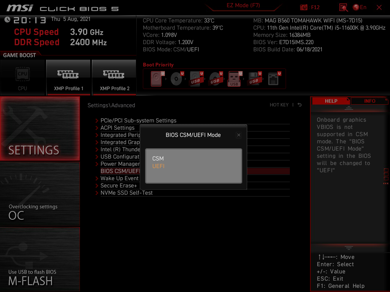Expand Wake Up Event Setup entry
Image resolution: width=390 pixels, height=292 pixels.
coord(117,178)
